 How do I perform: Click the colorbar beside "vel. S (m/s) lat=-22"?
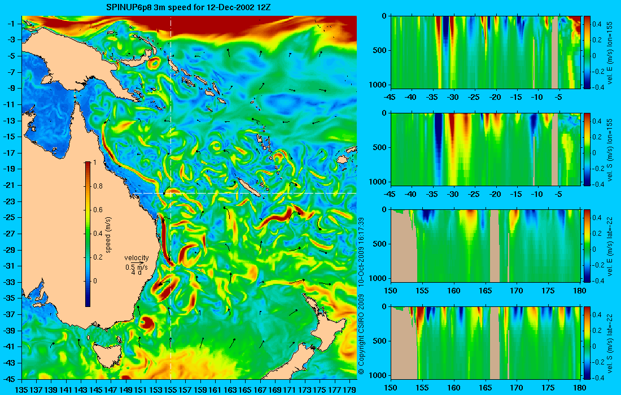[587, 343]
